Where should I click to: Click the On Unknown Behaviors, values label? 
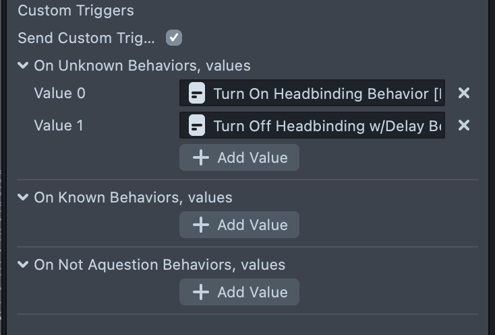coord(142,66)
